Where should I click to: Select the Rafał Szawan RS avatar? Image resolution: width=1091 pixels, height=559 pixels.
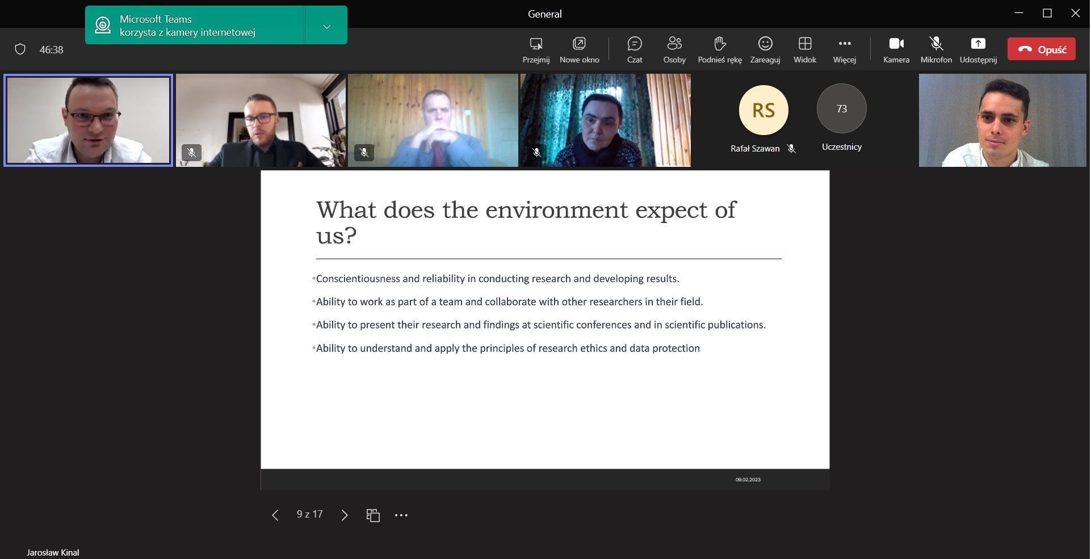763,110
